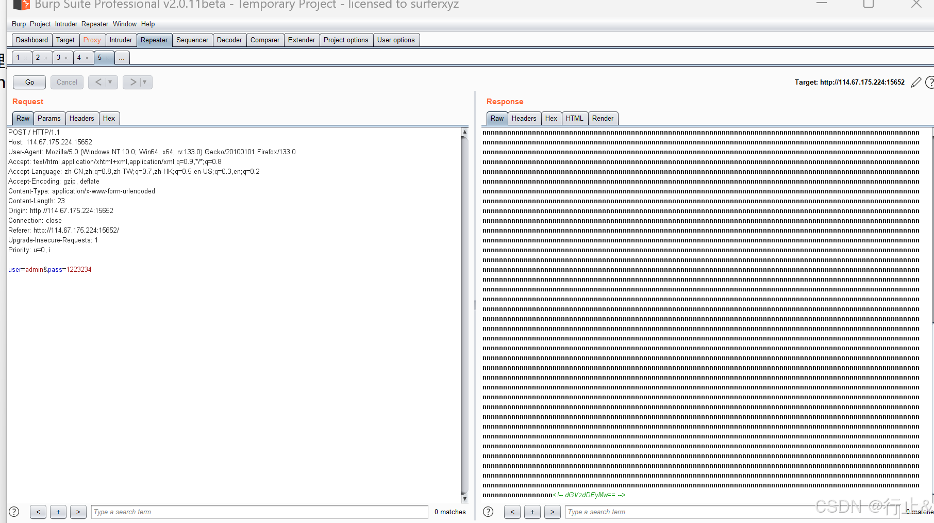The image size is (934, 523).
Task: Click the request search + options button
Action: coord(58,512)
